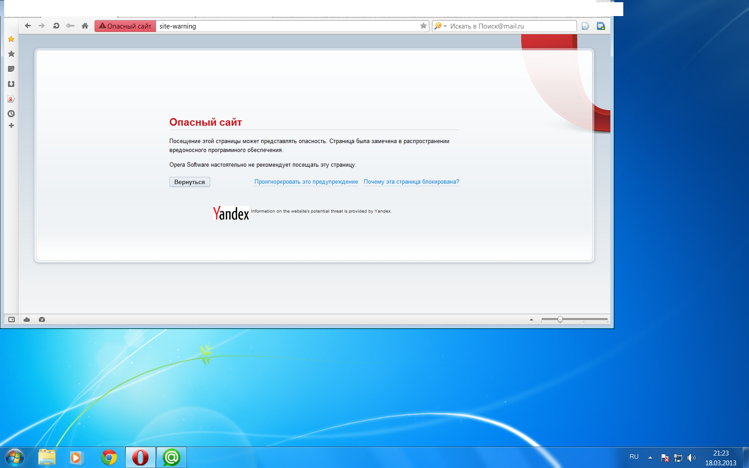Screen dimensions: 749x468
Task: Open the mail key icon at toolbar end
Action: [601, 26]
